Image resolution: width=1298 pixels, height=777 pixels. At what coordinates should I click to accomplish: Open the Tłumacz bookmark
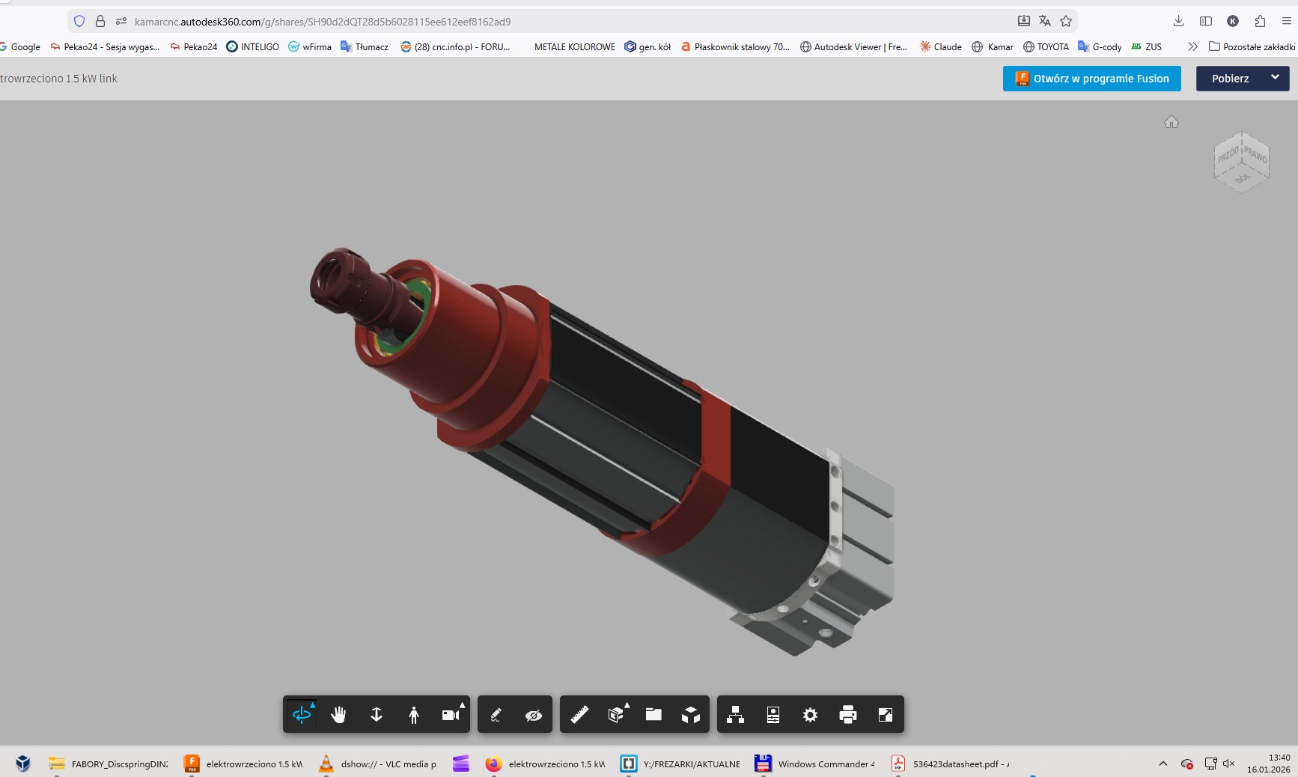[x=365, y=46]
